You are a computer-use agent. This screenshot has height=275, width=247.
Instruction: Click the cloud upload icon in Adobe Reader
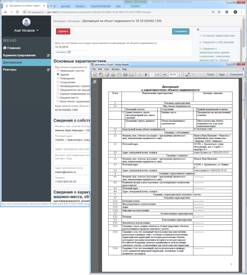(x=113, y=74)
